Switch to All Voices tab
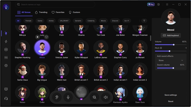Viewport: 191px width, 107px height. (x=24, y=12)
